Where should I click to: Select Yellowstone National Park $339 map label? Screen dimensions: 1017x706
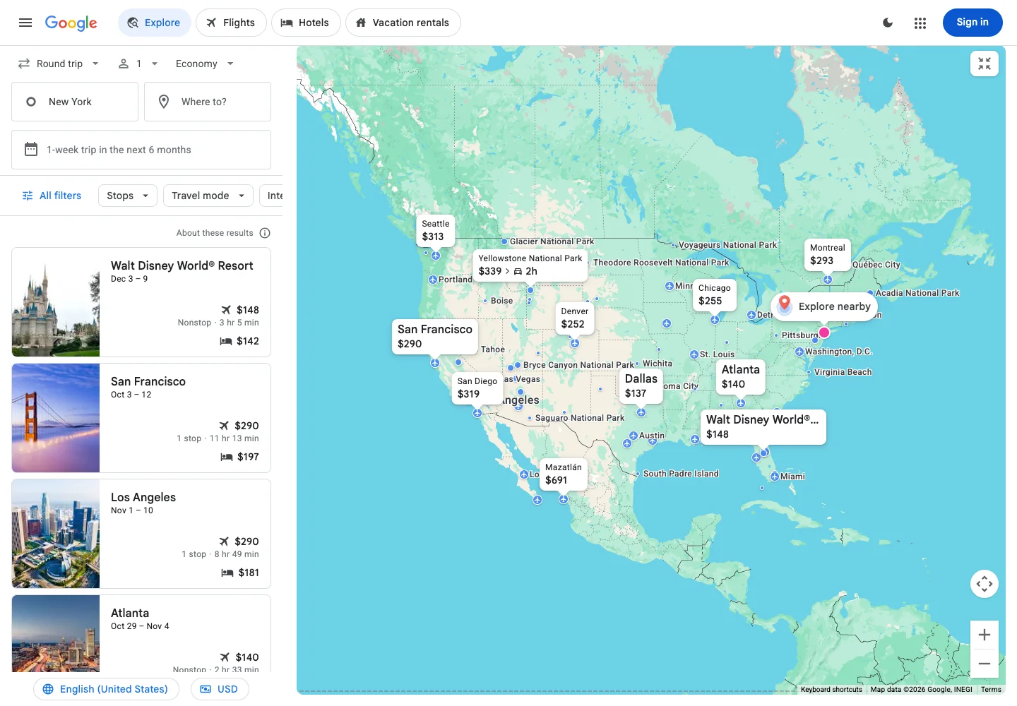click(x=530, y=265)
